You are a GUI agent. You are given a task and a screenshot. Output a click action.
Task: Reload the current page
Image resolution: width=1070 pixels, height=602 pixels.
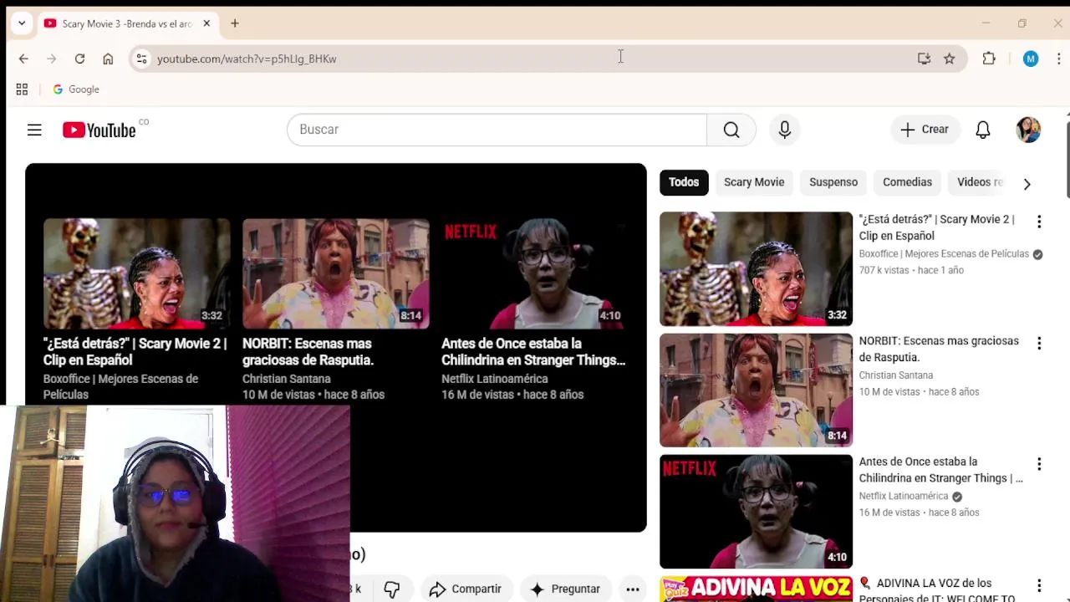[79, 59]
